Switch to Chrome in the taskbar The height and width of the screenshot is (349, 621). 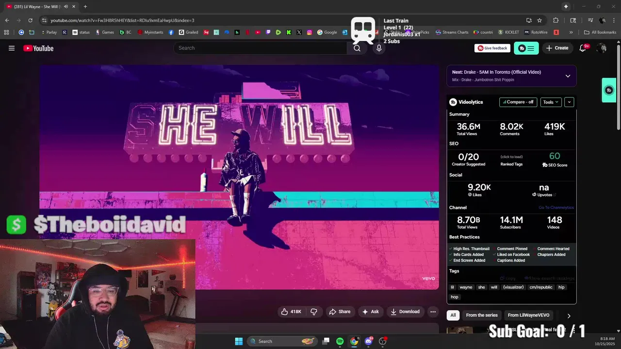(x=354, y=341)
